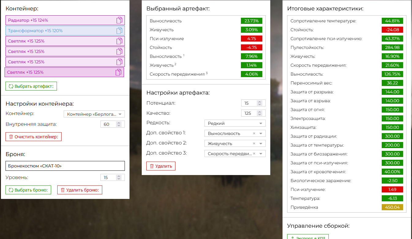Click the 4.06% Скорость передвижения value
412x239 pixels.
point(252,74)
